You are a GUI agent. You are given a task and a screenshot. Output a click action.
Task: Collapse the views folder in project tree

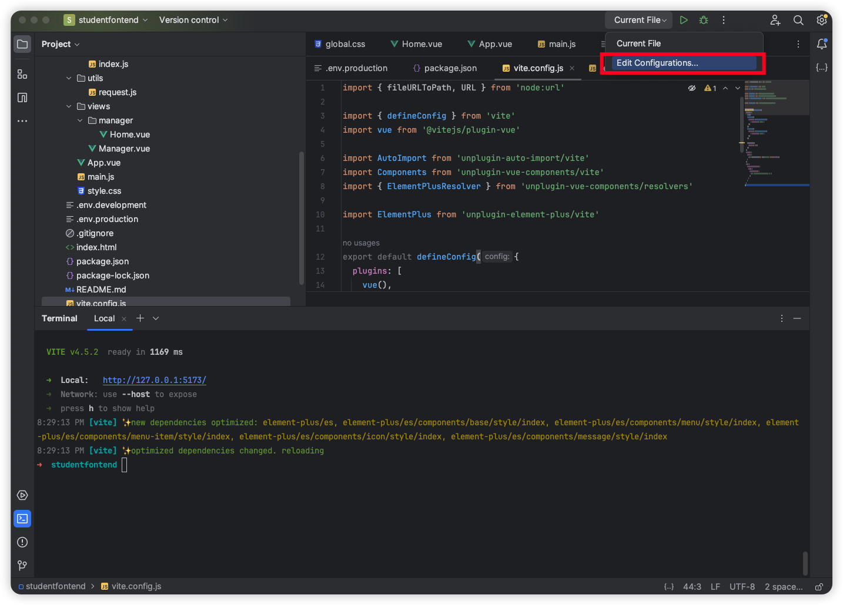69,106
